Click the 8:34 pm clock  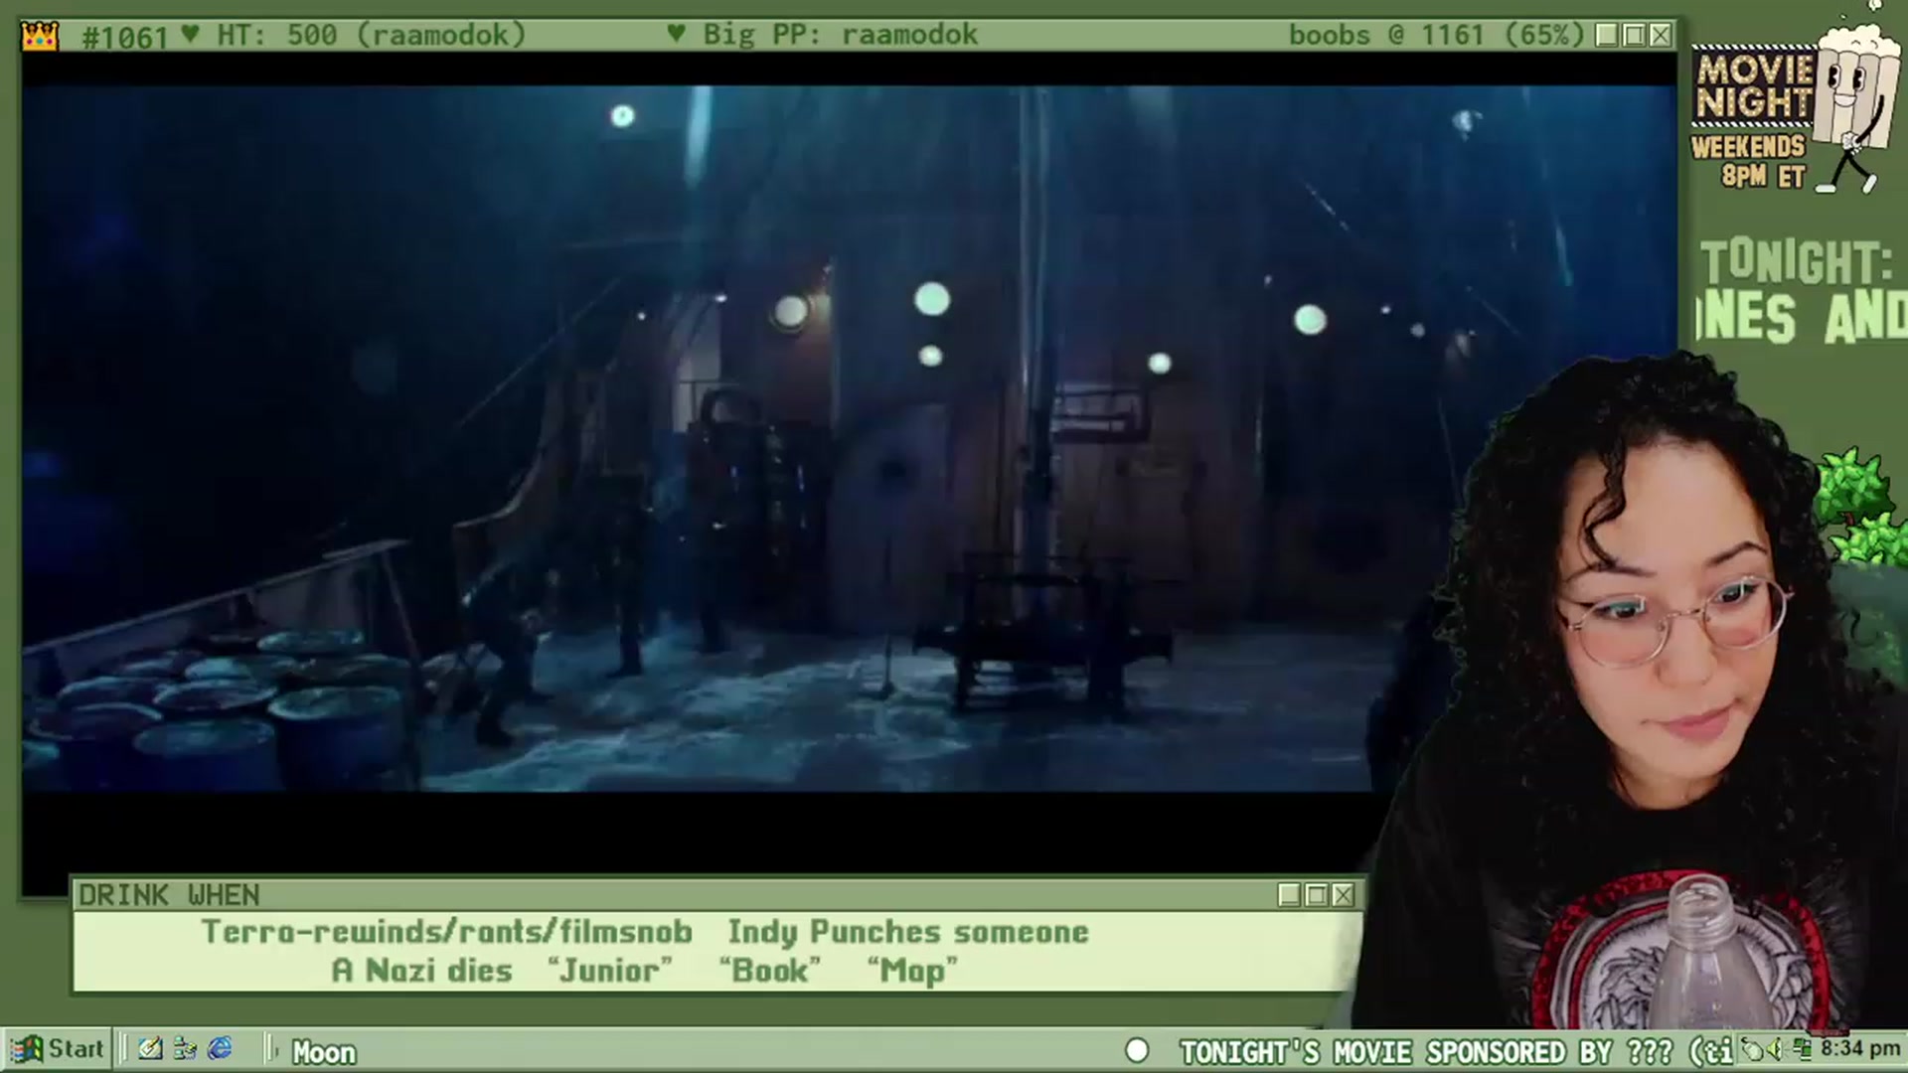(x=1860, y=1048)
